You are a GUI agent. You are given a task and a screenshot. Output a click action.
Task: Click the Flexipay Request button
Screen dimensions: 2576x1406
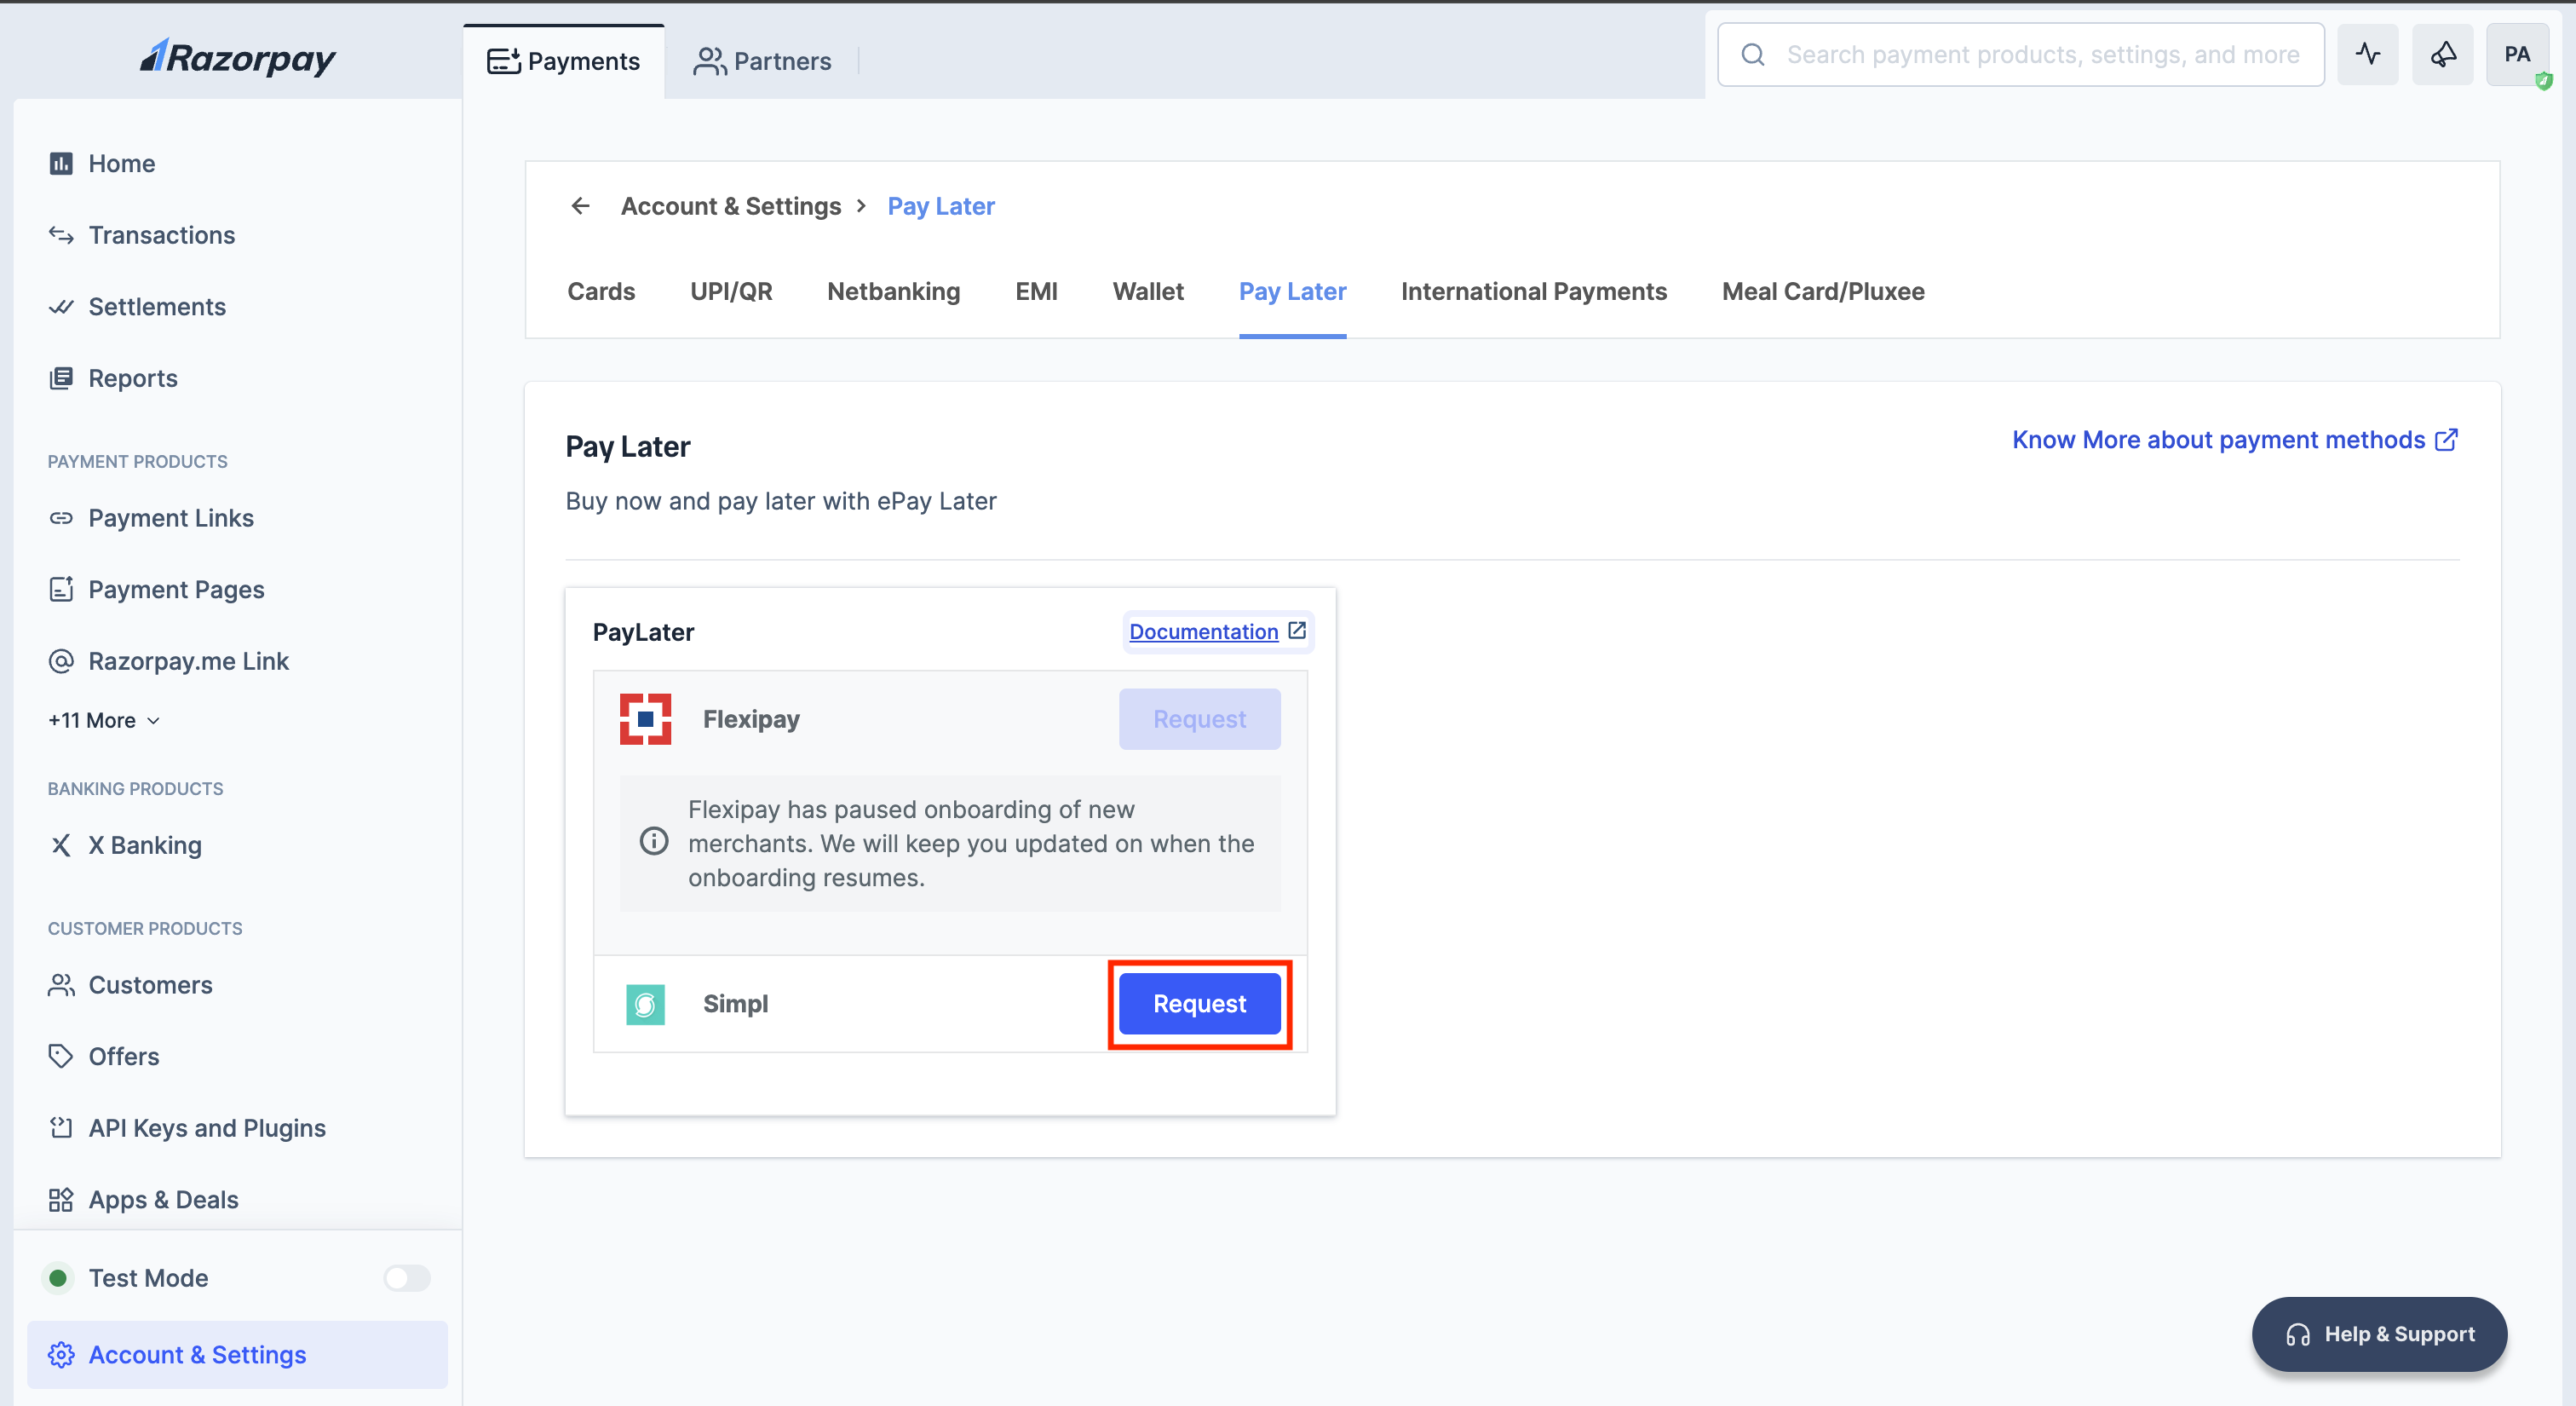pos(1199,719)
